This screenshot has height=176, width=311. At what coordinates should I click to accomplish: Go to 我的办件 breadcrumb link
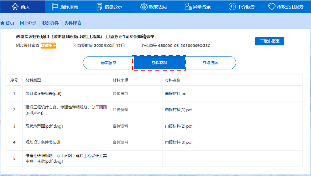[50, 23]
